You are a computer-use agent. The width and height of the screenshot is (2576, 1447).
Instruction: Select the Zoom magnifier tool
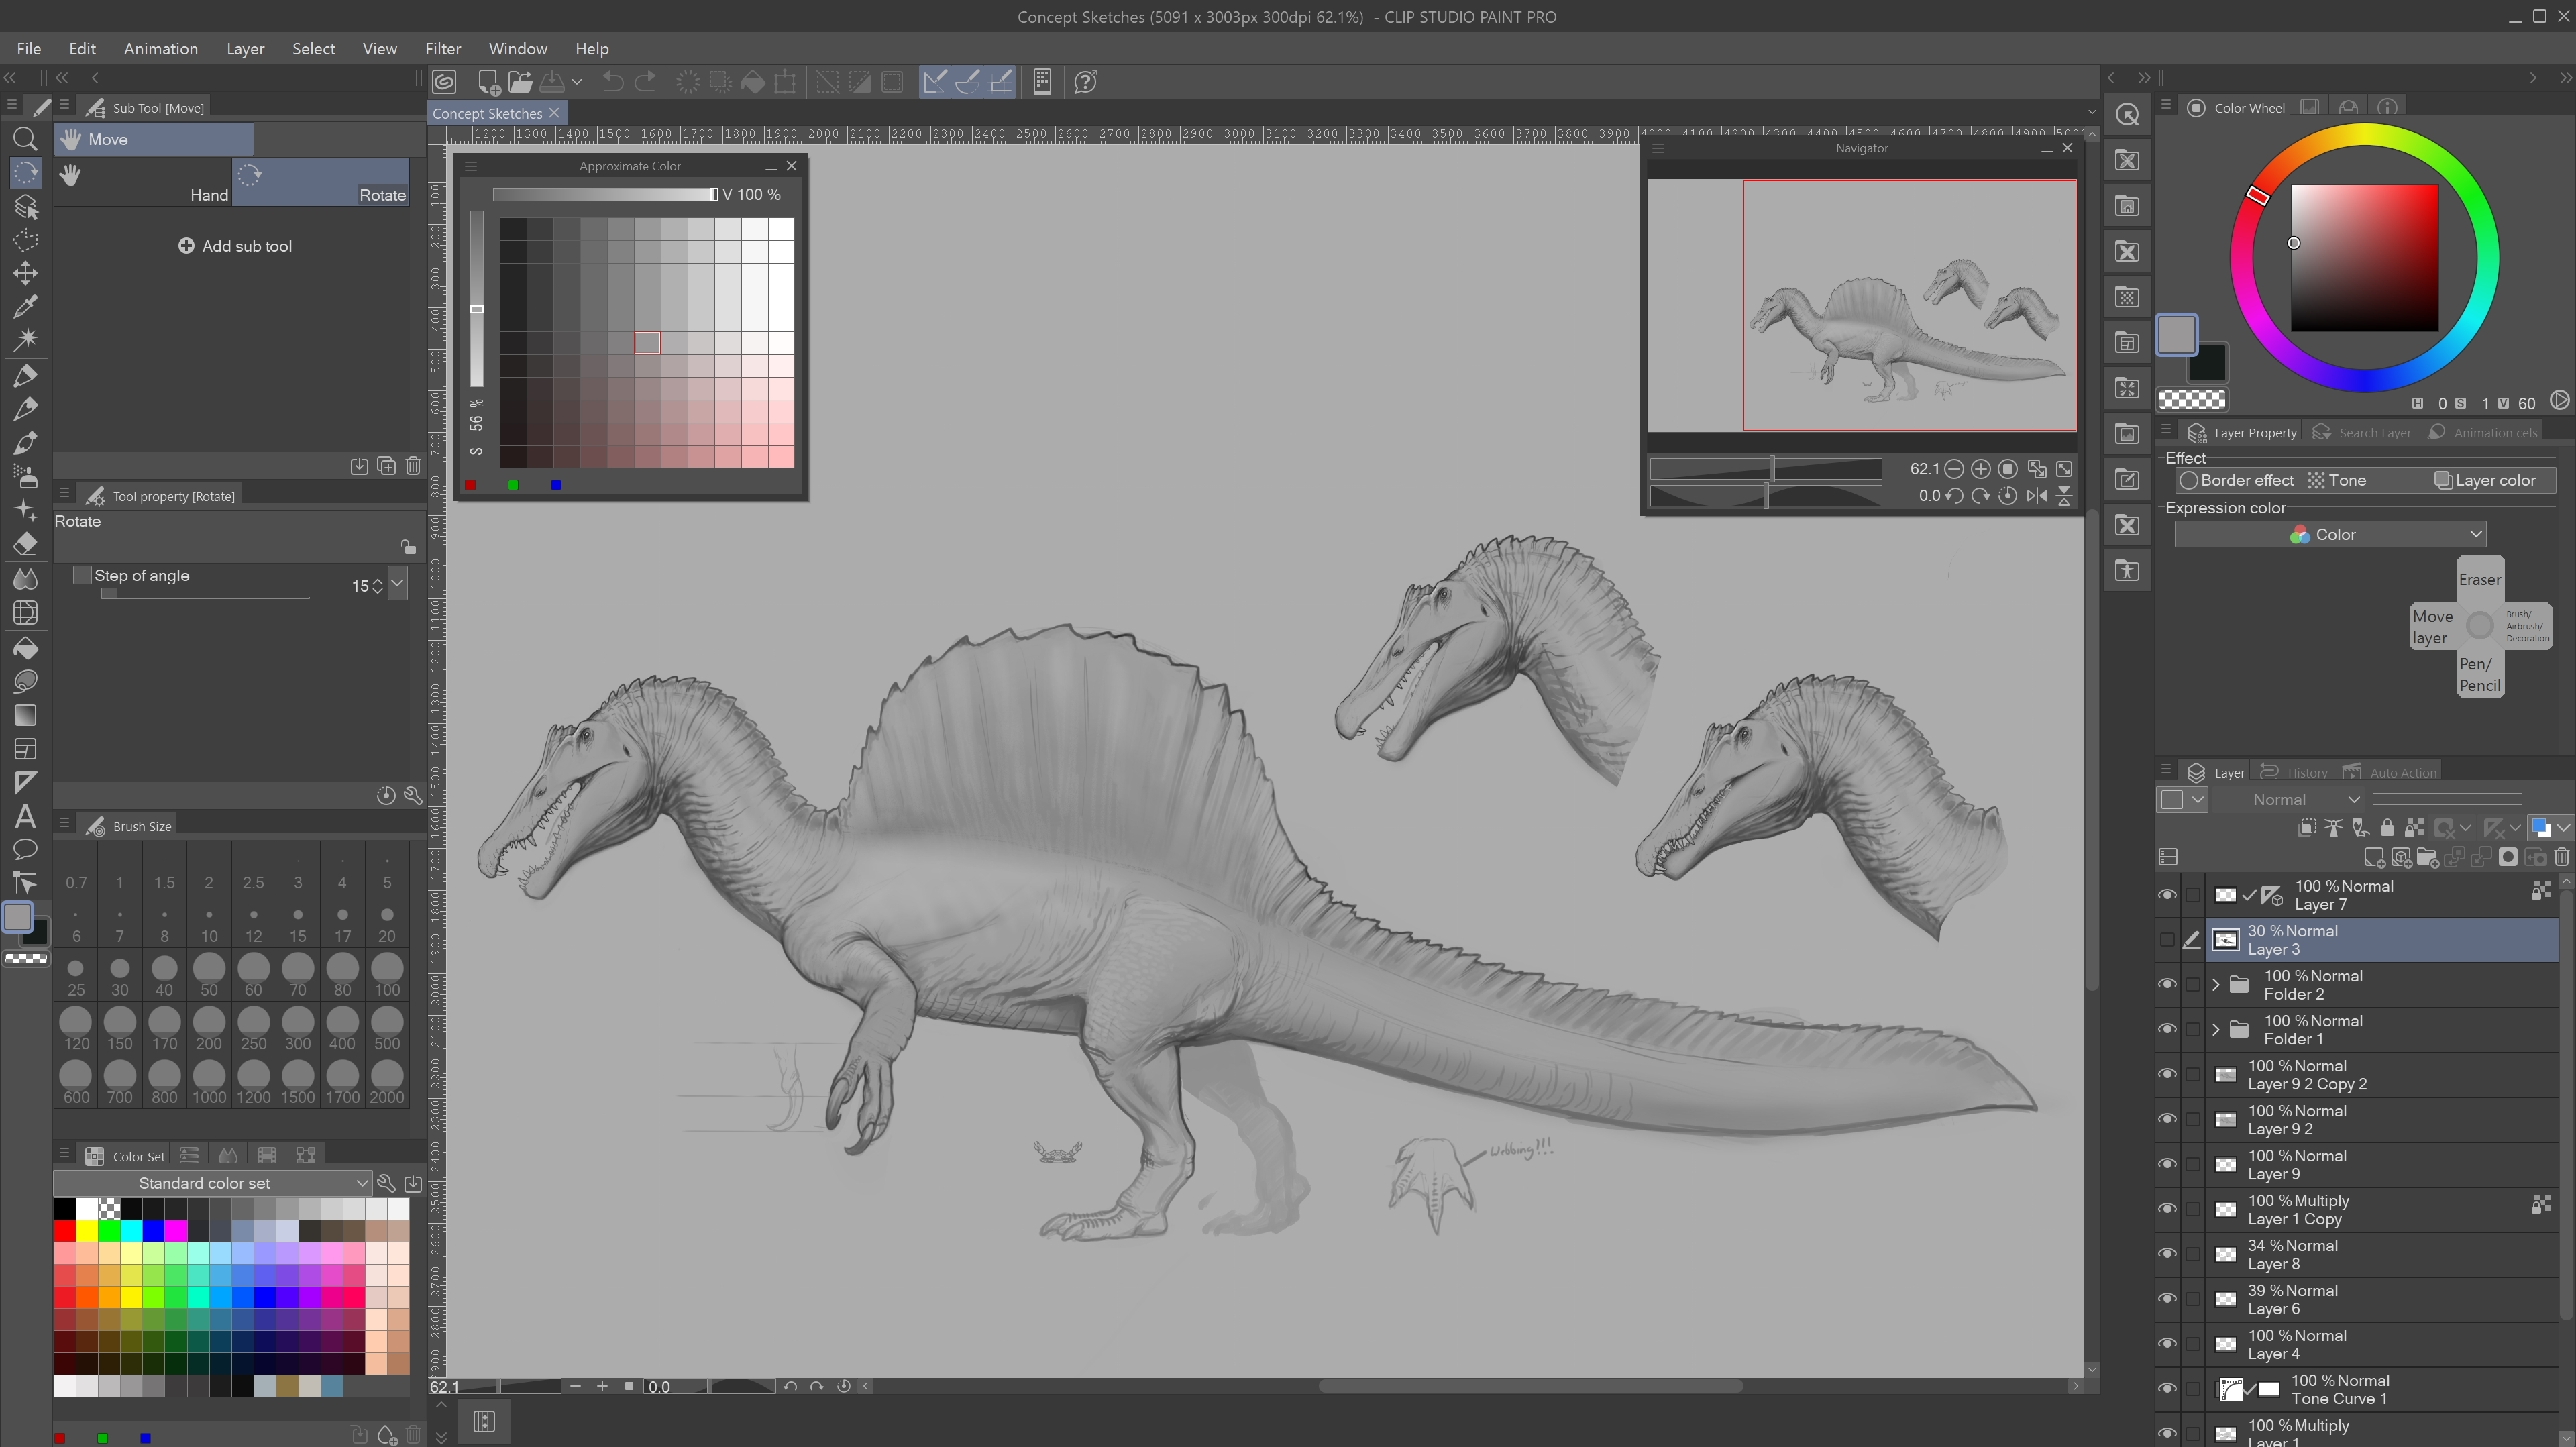(25, 139)
